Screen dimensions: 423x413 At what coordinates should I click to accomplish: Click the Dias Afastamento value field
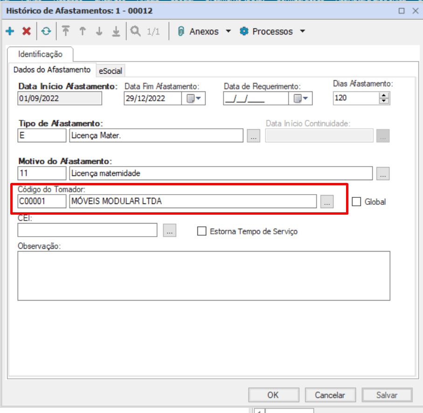(356, 98)
